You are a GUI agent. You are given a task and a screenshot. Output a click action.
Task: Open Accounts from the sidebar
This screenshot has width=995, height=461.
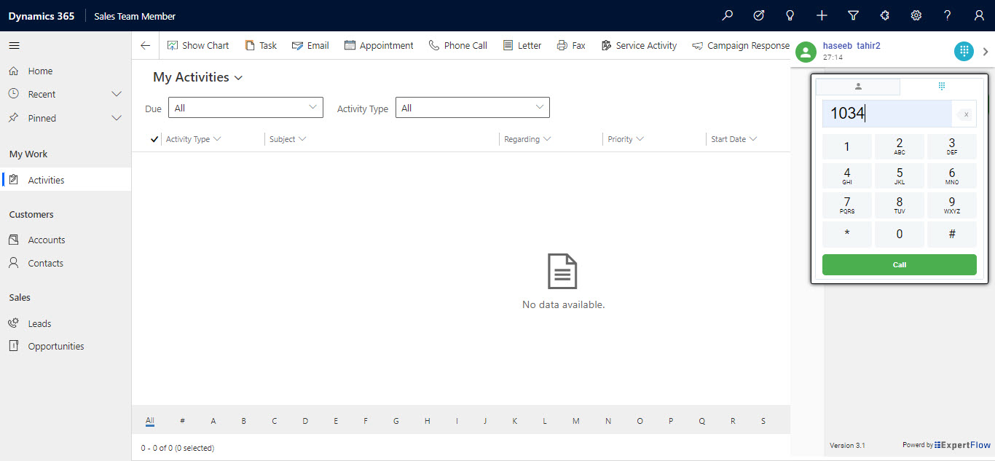point(47,240)
